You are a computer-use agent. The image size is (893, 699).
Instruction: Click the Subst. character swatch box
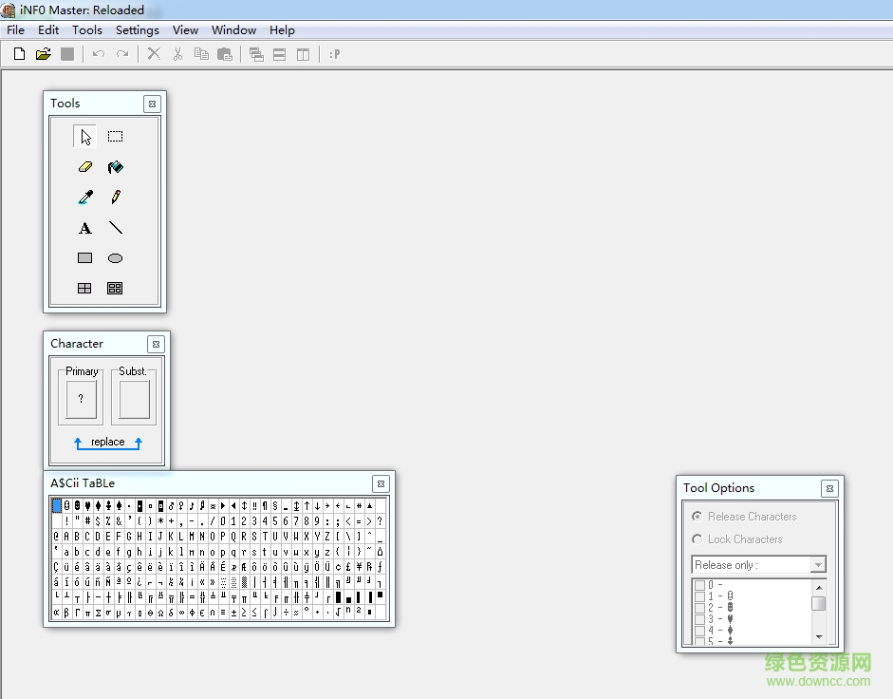tap(134, 399)
